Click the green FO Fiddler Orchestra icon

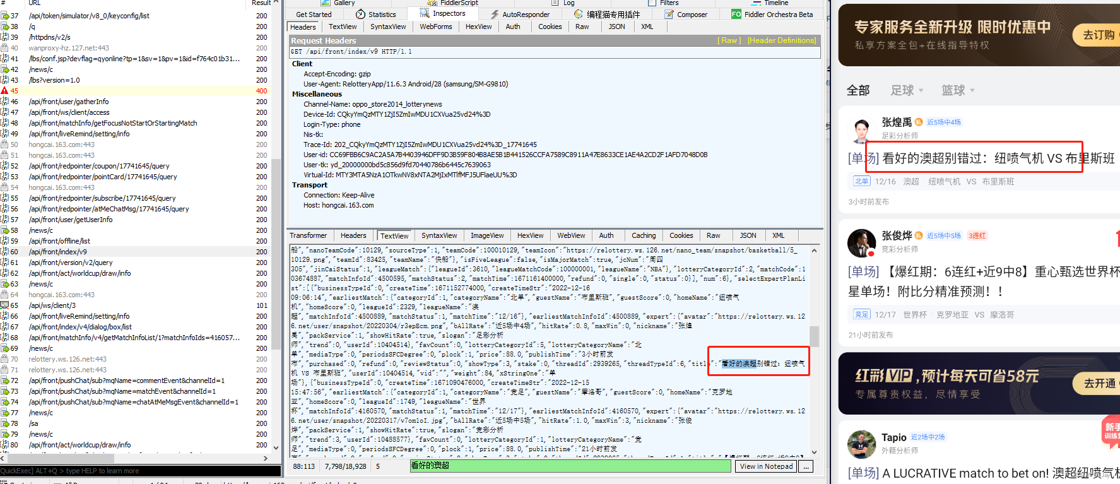[x=736, y=14]
